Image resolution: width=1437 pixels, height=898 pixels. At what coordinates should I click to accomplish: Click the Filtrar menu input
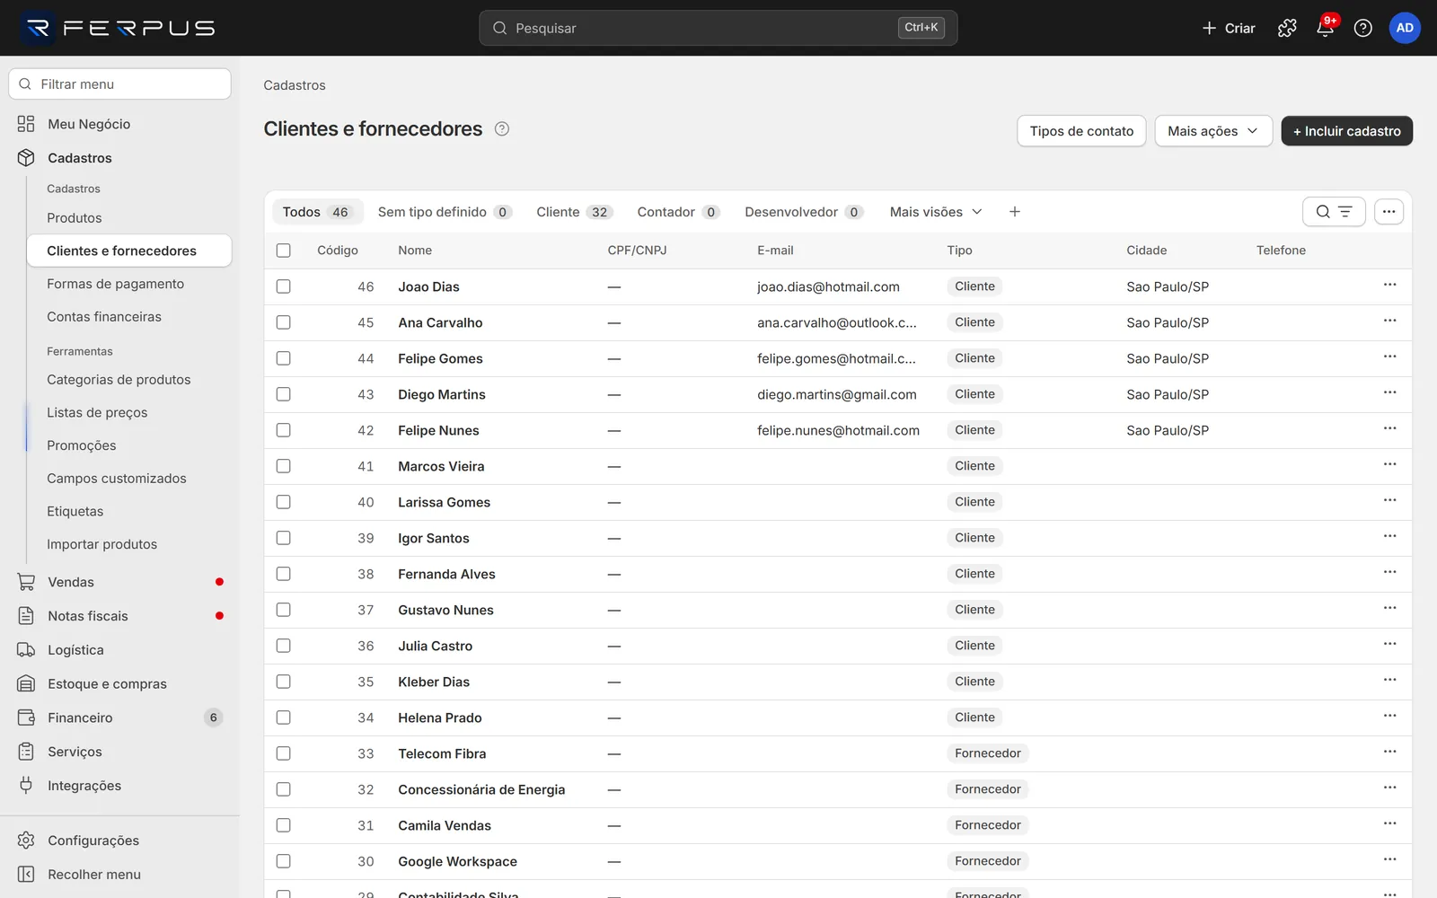(x=119, y=84)
